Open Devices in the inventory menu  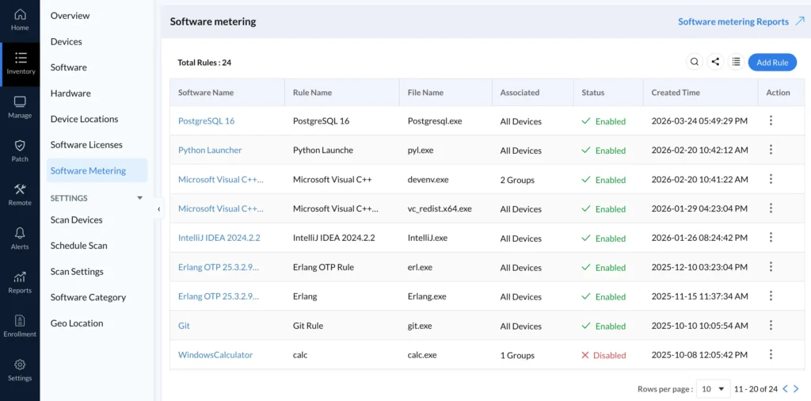(x=67, y=41)
